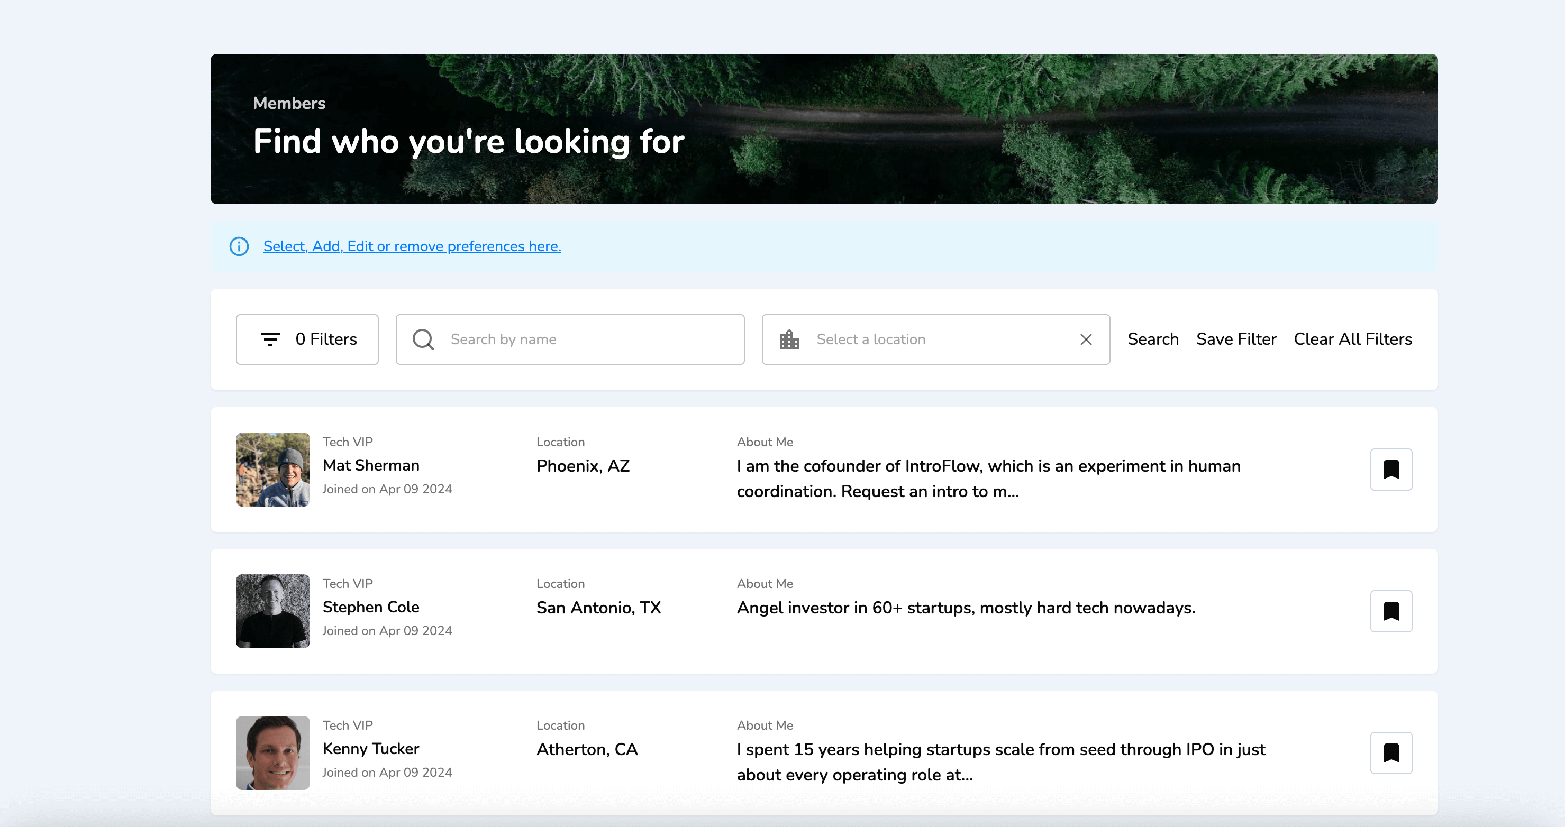The height and width of the screenshot is (827, 1565).
Task: Click the magnifying glass search icon
Action: pyautogui.click(x=423, y=339)
